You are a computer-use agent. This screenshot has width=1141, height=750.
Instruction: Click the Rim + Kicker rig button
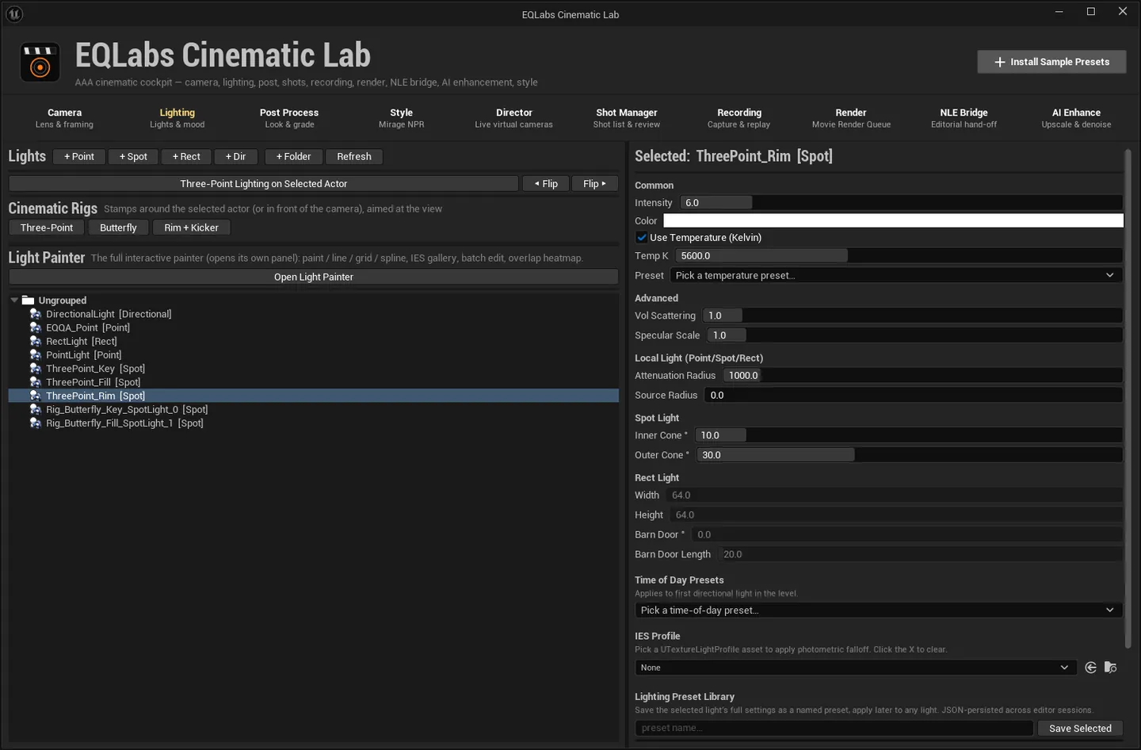(x=191, y=228)
